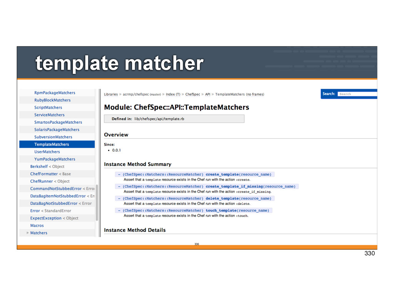Open the ScriptMatchers entry

[x=48, y=108]
